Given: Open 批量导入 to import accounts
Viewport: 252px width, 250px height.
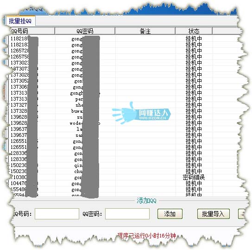Looking at the screenshot, I should coord(213,214).
